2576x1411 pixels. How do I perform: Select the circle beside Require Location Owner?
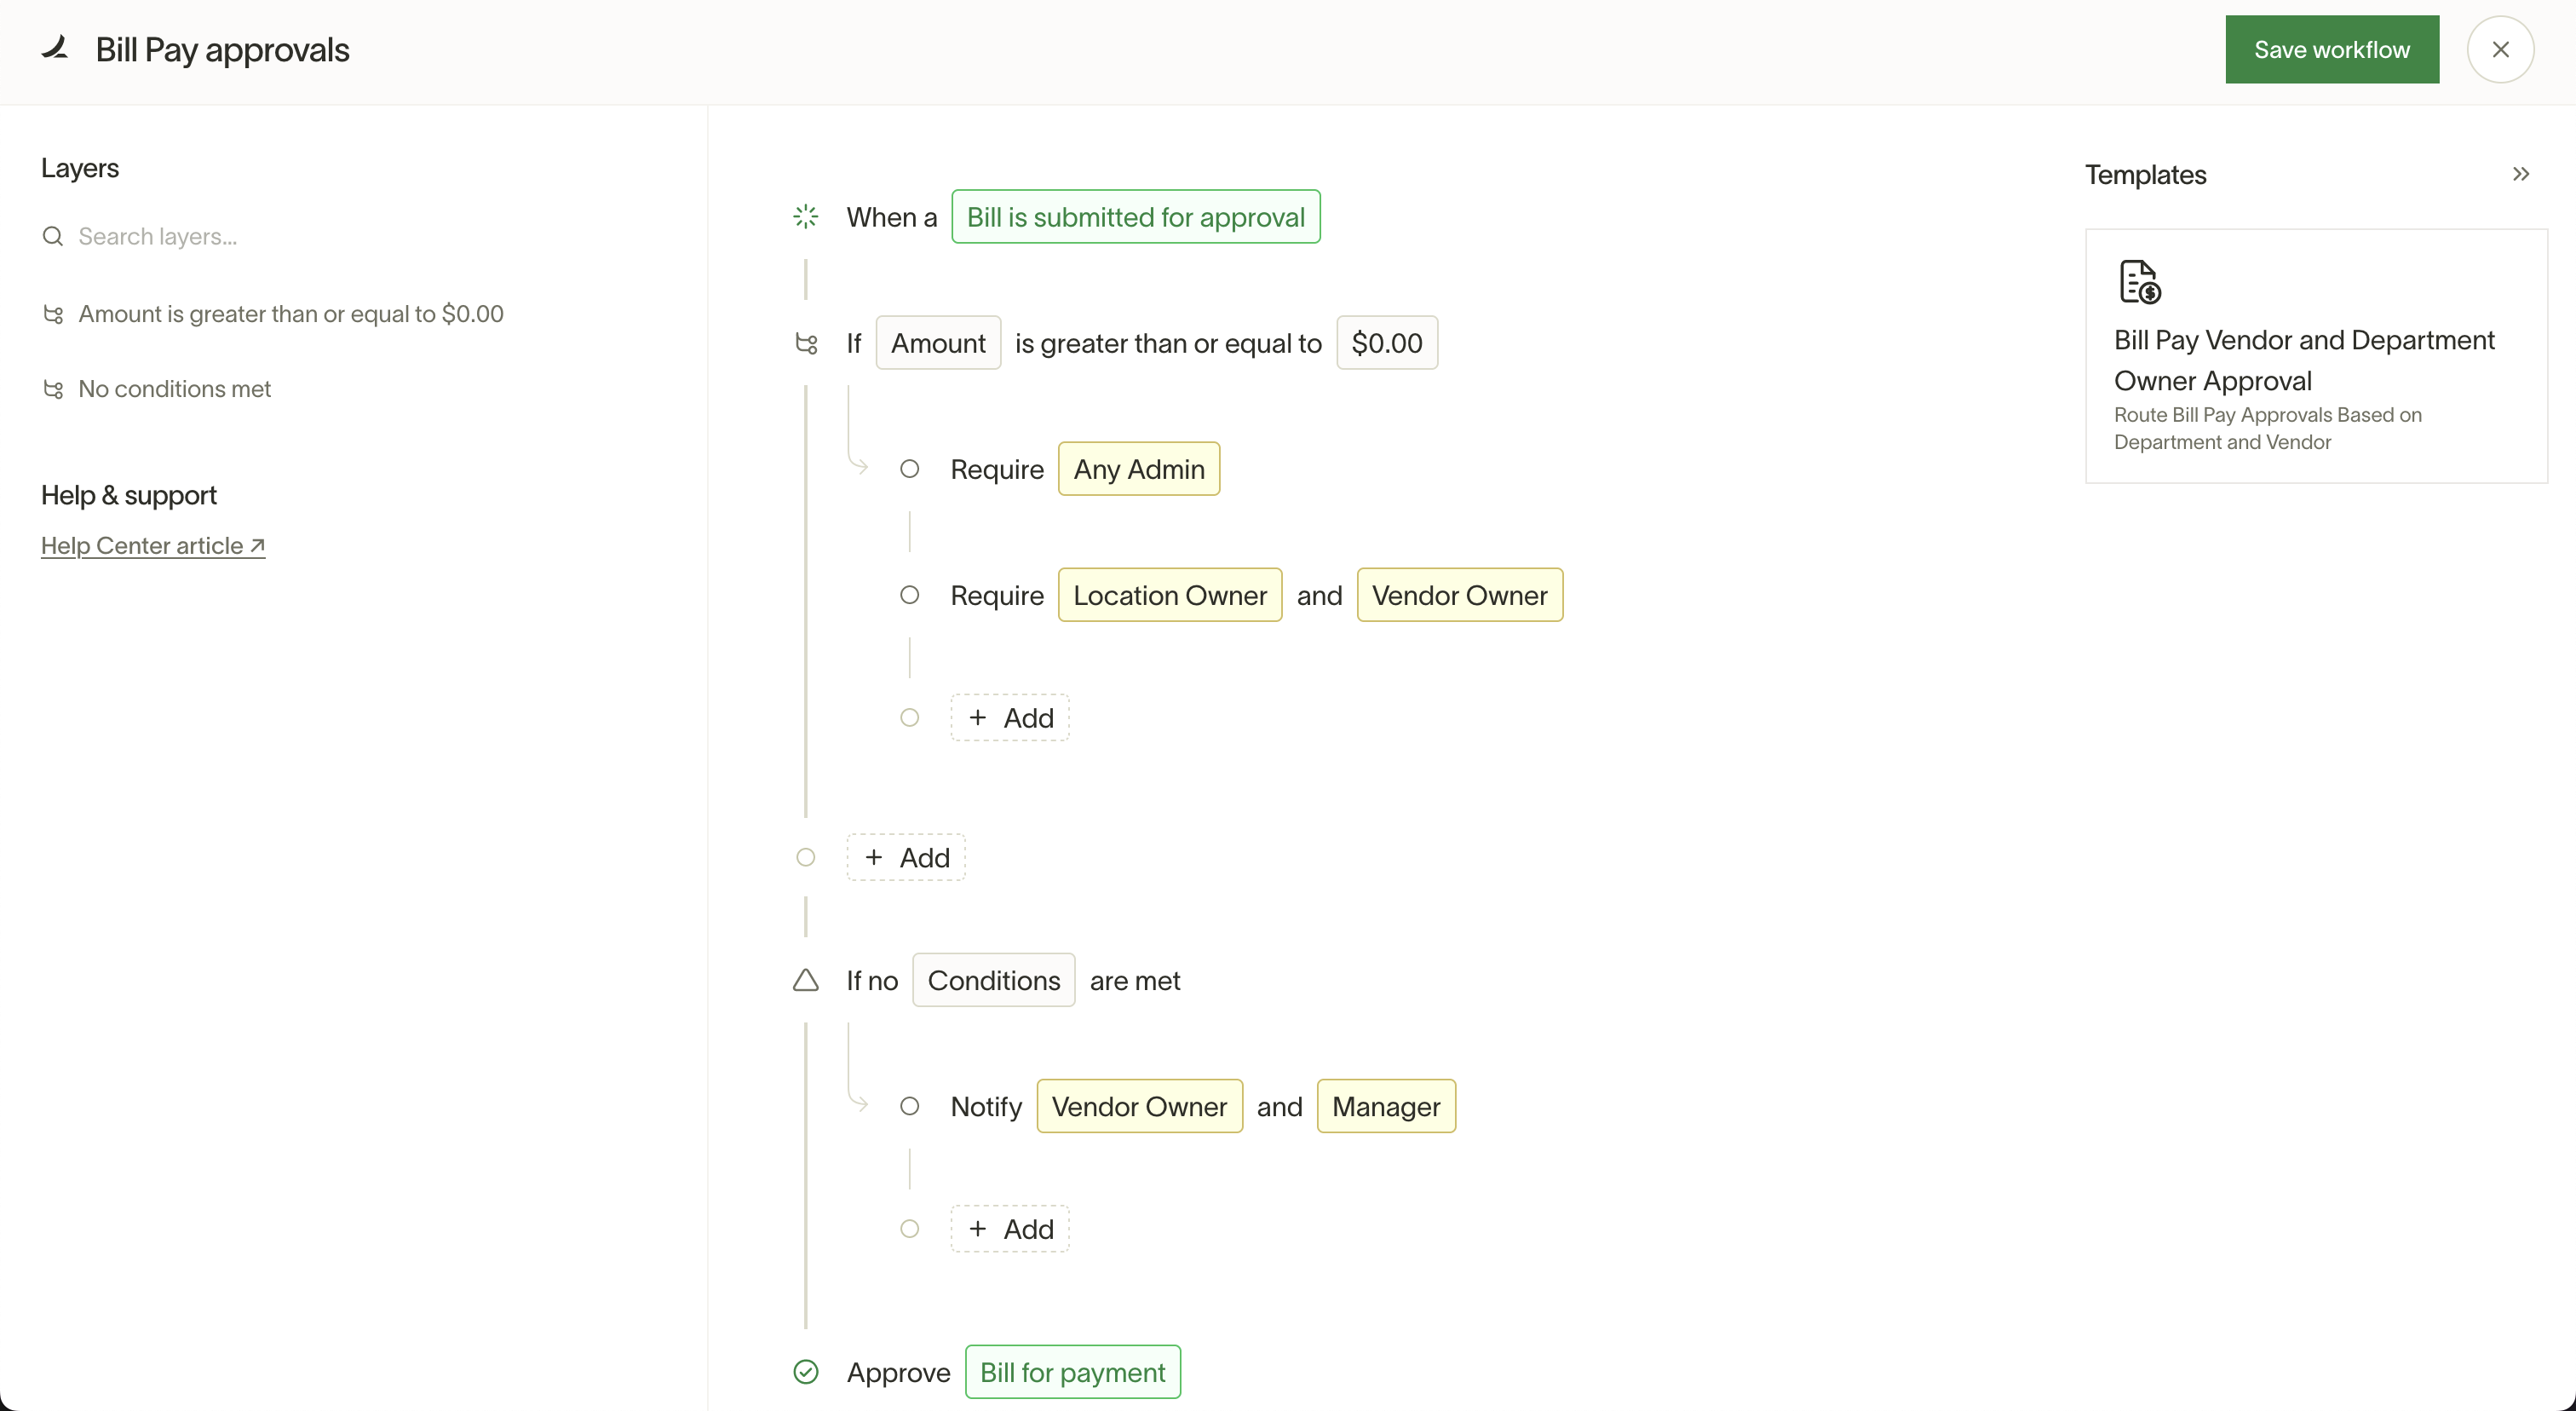(x=909, y=595)
